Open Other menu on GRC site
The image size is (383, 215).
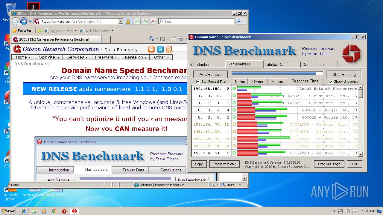click(161, 57)
